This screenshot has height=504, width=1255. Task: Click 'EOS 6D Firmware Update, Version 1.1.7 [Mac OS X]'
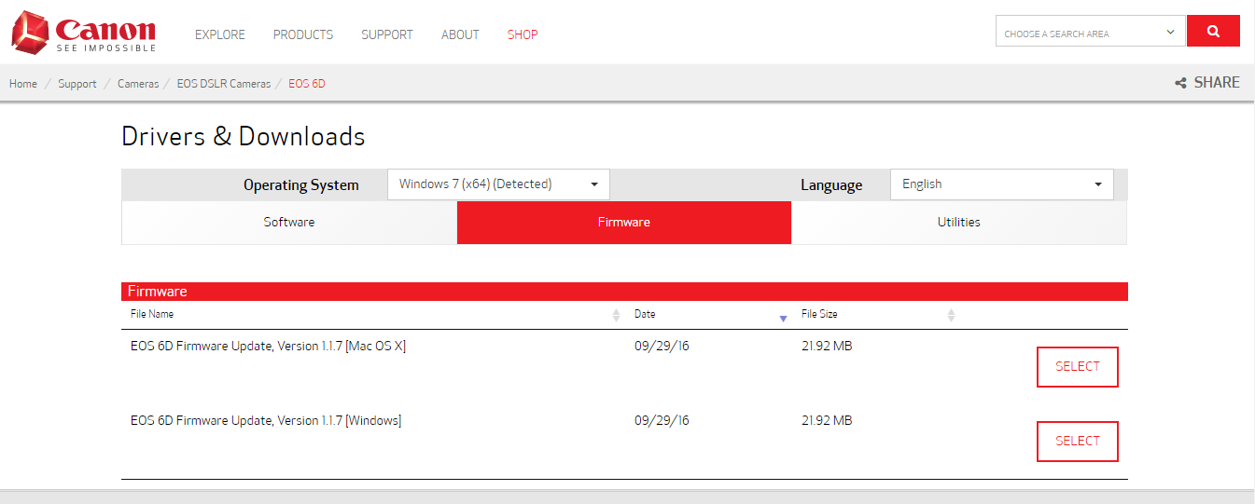[x=268, y=347]
